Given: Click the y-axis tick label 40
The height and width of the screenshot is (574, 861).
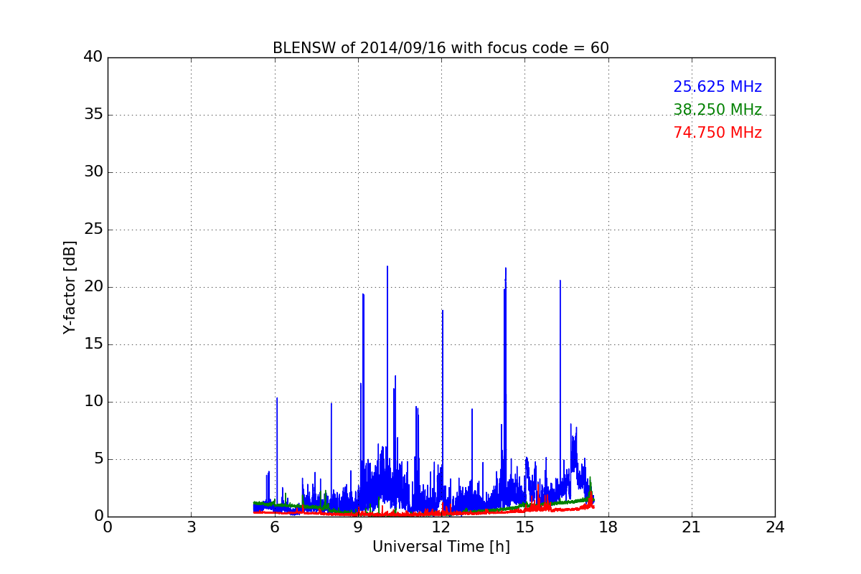Looking at the screenshot, I should coord(93,57).
